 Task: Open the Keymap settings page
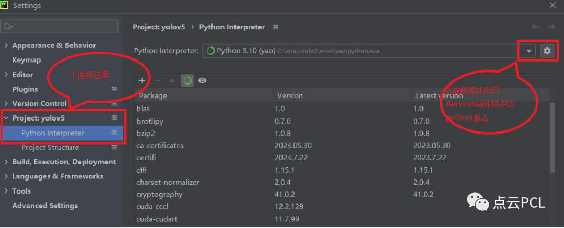(x=26, y=60)
